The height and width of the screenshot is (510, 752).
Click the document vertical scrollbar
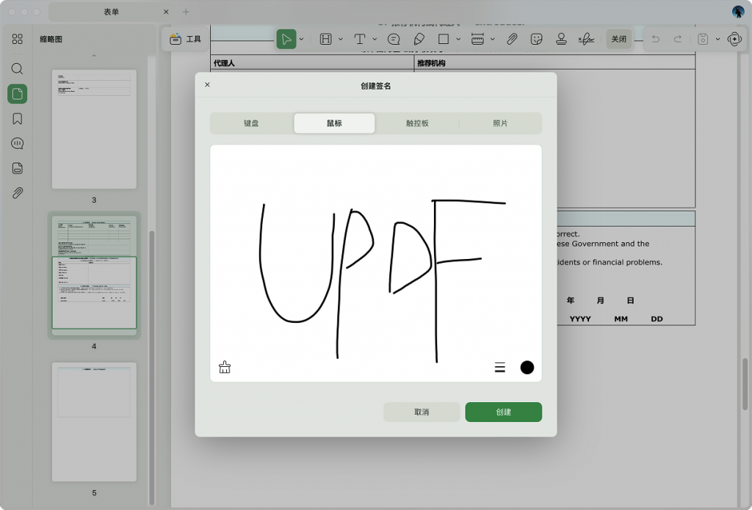click(x=745, y=384)
